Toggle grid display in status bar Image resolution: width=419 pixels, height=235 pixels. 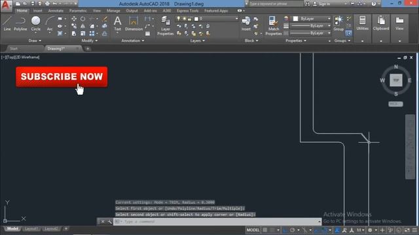click(264, 230)
